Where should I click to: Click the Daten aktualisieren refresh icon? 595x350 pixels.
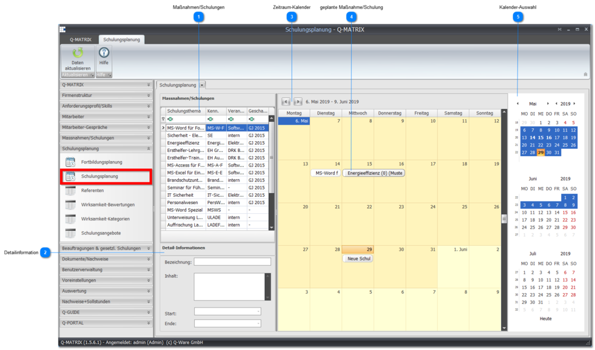coord(78,53)
